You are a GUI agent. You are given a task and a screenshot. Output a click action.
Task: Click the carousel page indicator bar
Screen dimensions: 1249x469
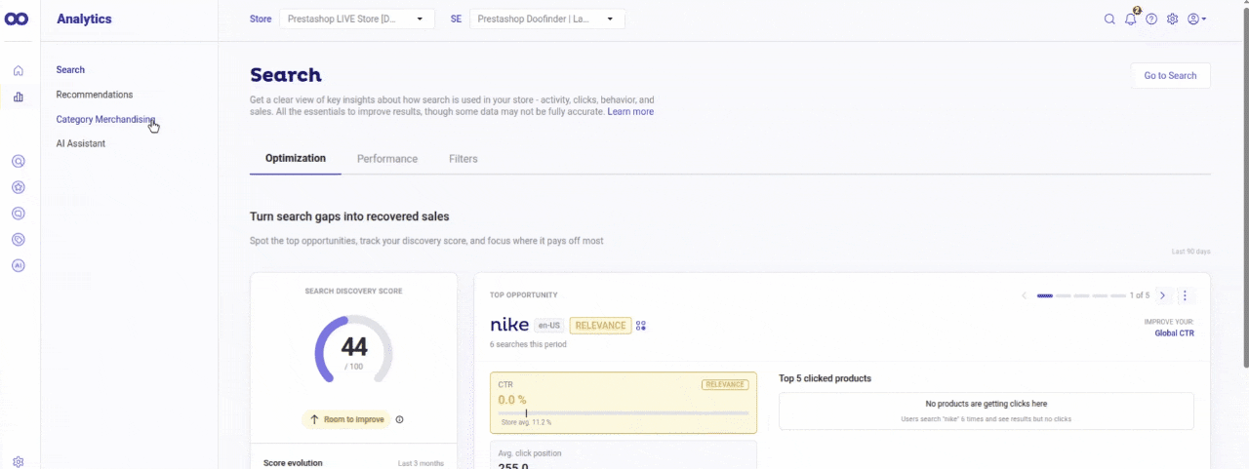(x=1080, y=295)
